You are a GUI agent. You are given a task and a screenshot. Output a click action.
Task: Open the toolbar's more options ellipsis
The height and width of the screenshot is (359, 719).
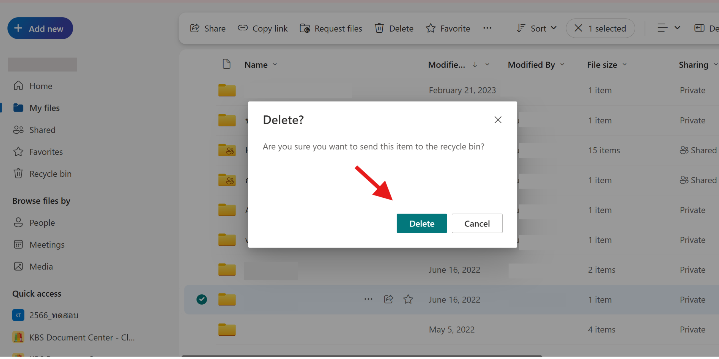(x=487, y=28)
